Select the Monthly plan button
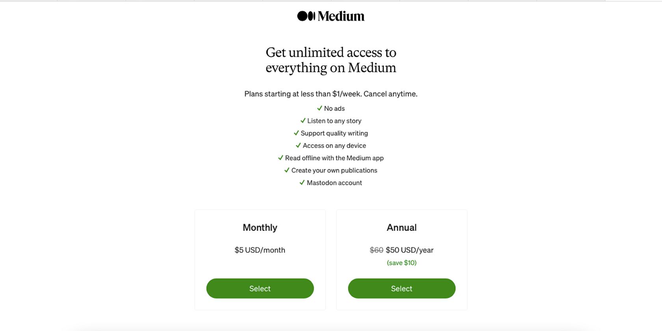This screenshot has width=662, height=331. (x=260, y=288)
